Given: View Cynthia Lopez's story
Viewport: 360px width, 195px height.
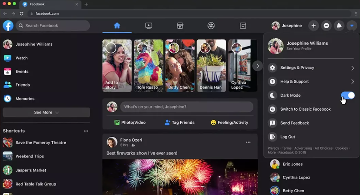Looking at the screenshot, I should point(243,66).
